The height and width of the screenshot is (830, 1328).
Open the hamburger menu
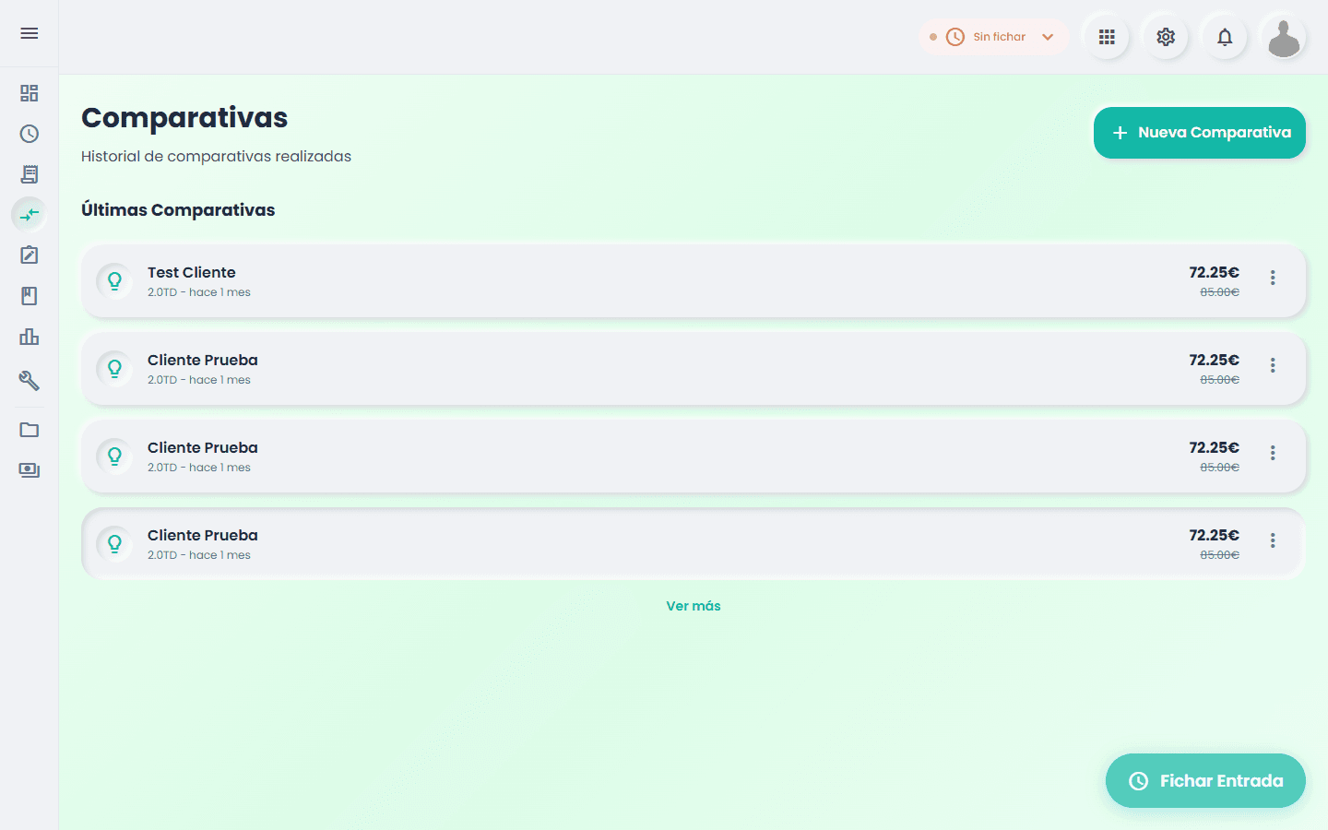click(30, 33)
